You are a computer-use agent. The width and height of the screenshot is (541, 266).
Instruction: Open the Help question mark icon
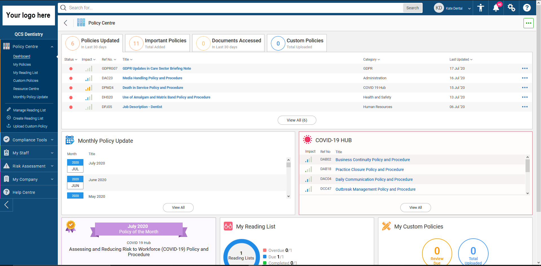[527, 8]
